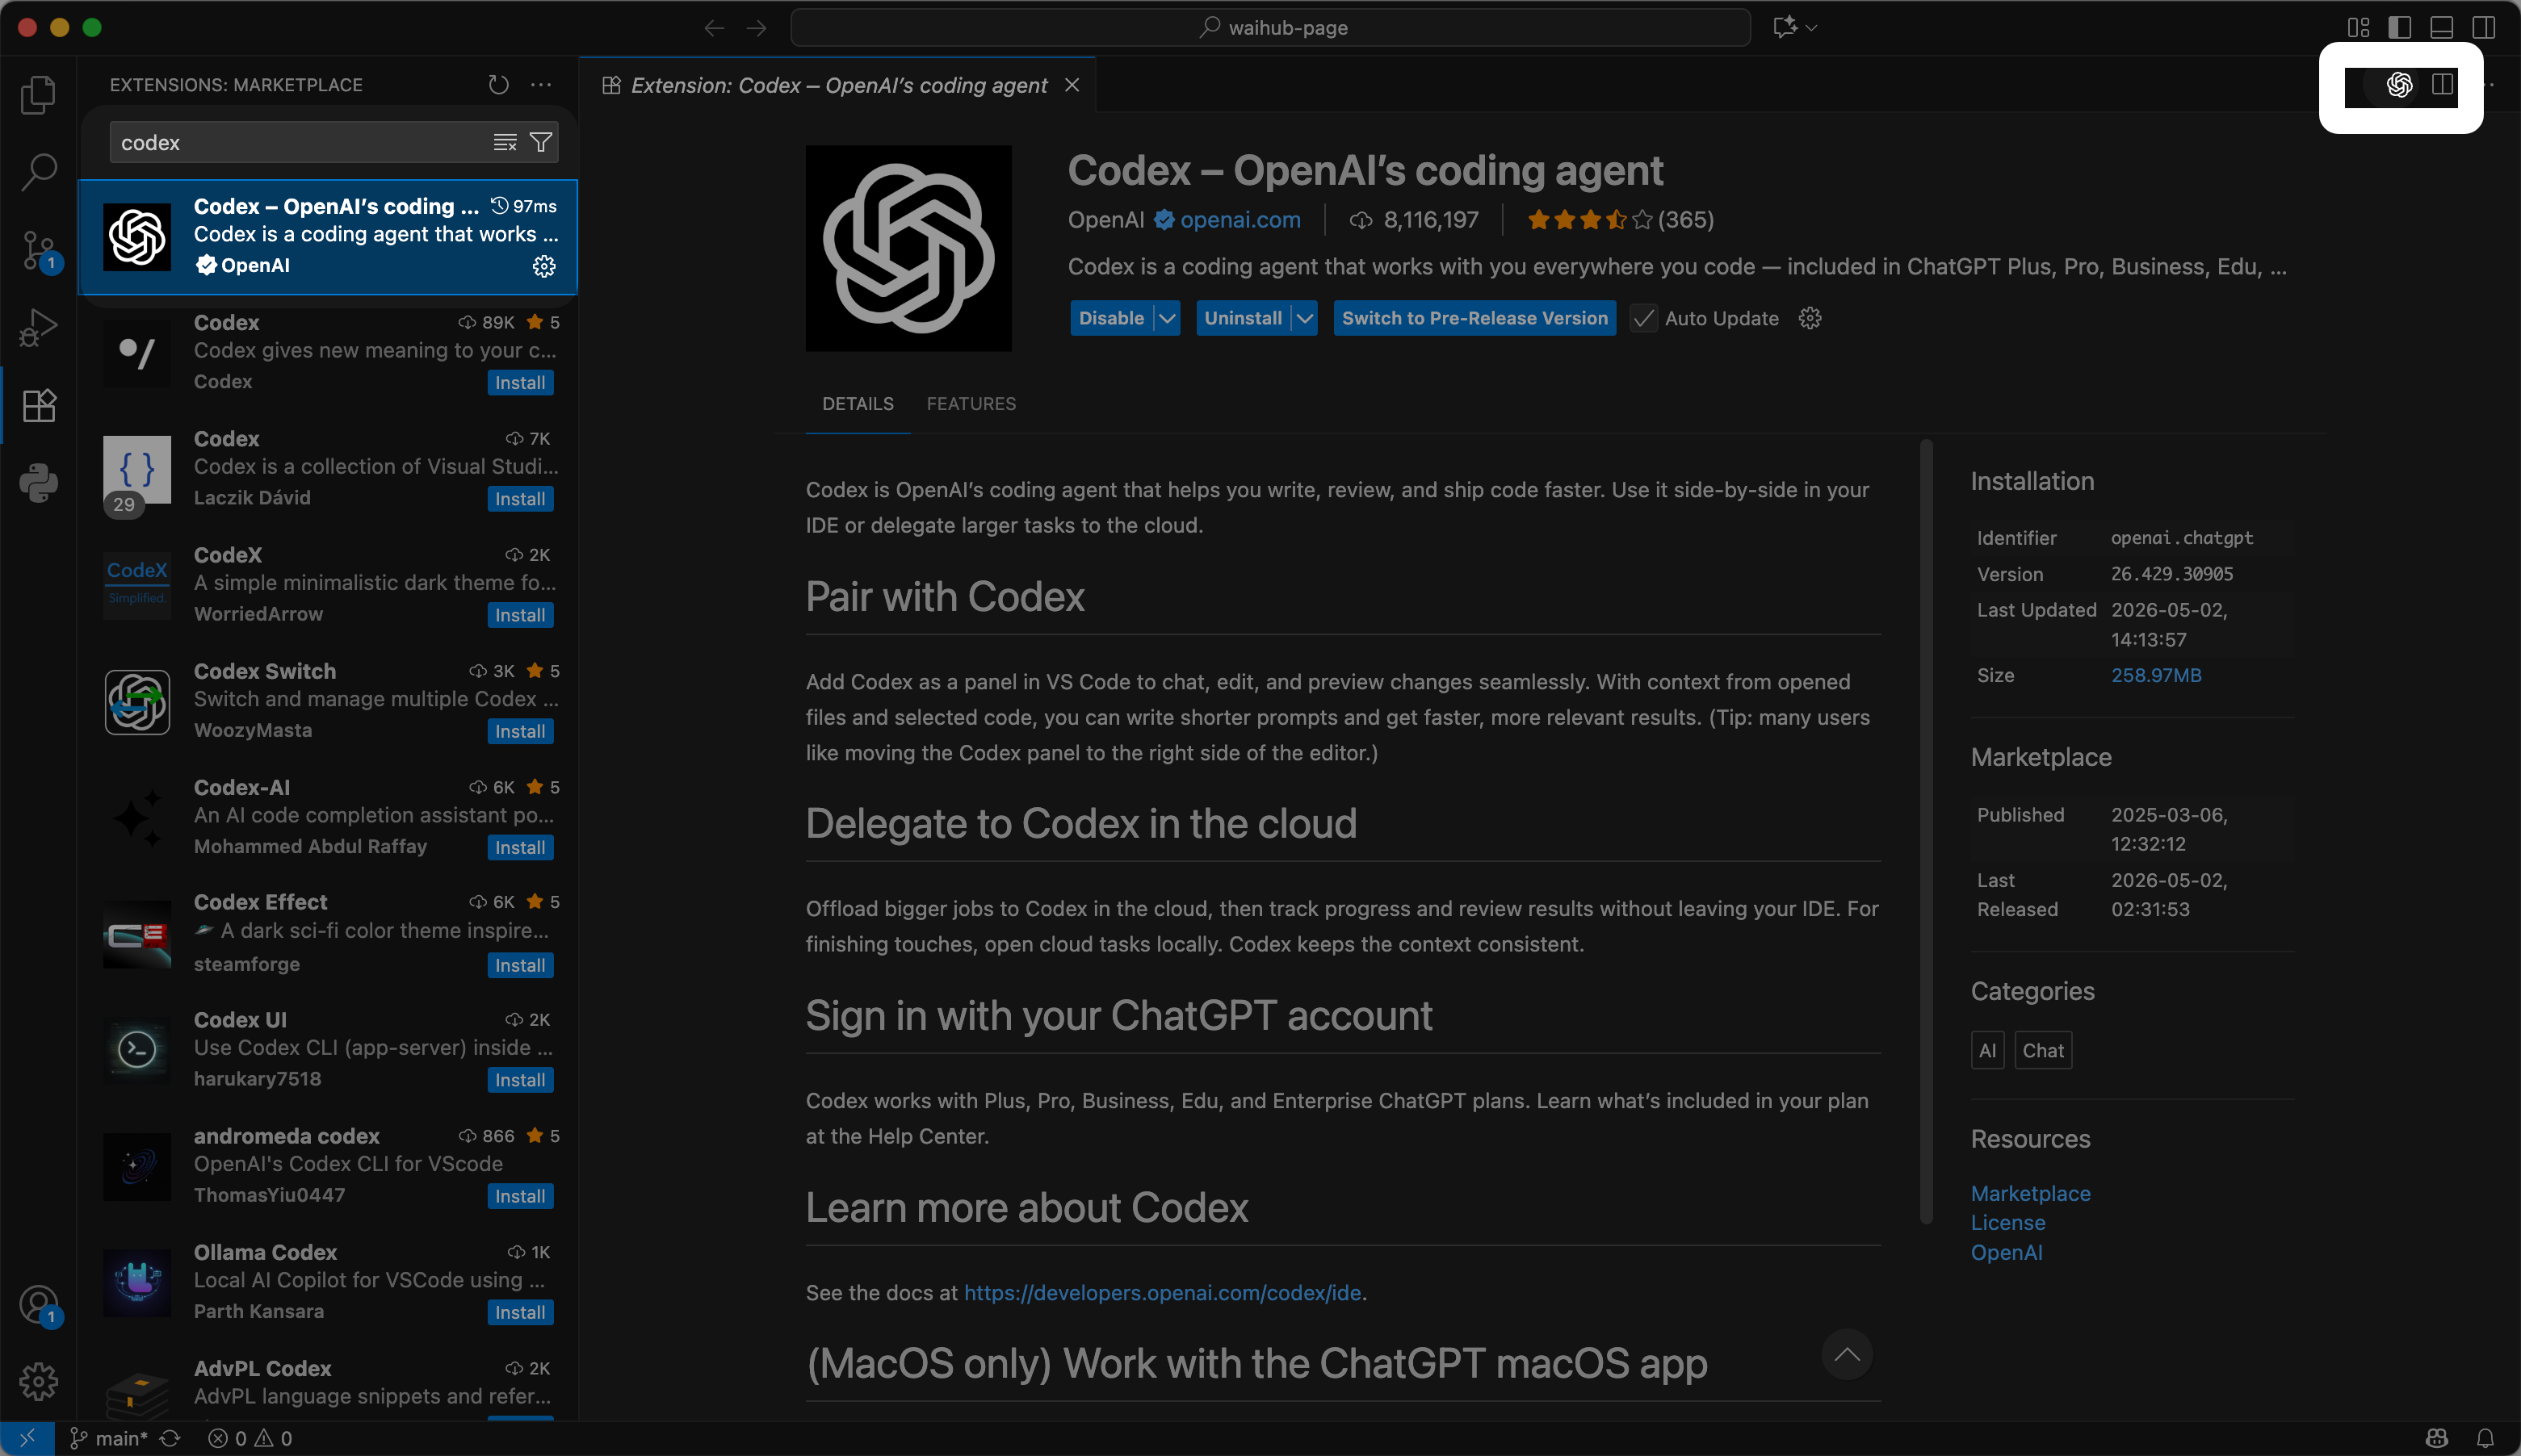Split the editor to the right
The image size is (2521, 1456).
(x=2442, y=85)
